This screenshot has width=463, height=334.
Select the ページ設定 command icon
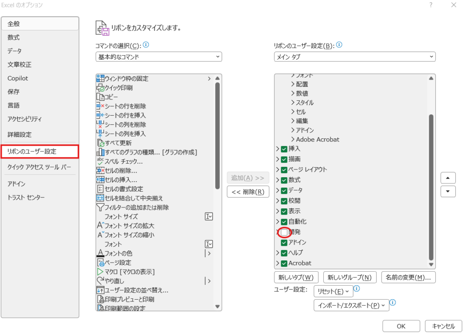(101, 262)
